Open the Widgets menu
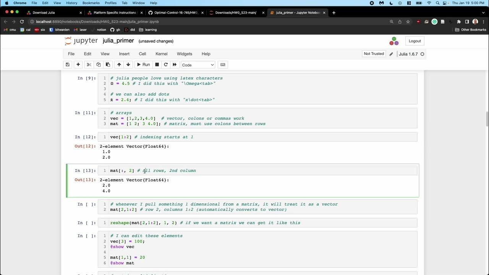This screenshot has height=275, width=489. point(185,54)
